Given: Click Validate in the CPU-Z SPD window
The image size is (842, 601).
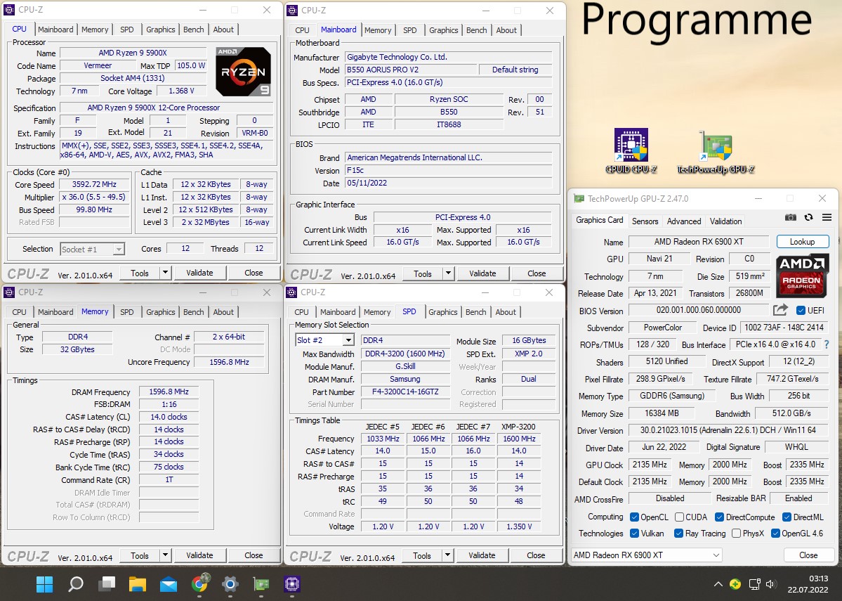Looking at the screenshot, I should pyautogui.click(x=482, y=555).
